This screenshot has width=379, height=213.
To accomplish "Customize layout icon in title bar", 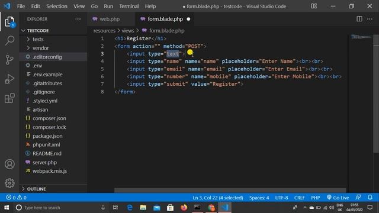I will click(314, 6).
